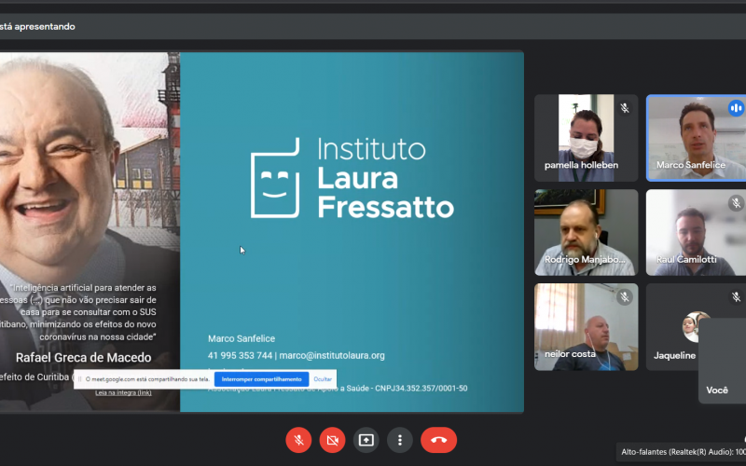Screen dimensions: 746x466
Task: Click the Você self-view tile
Action: click(x=722, y=361)
